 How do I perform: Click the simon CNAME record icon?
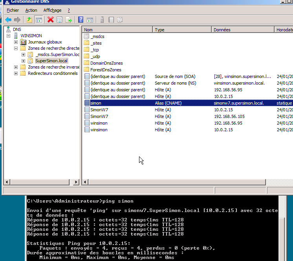coord(87,103)
